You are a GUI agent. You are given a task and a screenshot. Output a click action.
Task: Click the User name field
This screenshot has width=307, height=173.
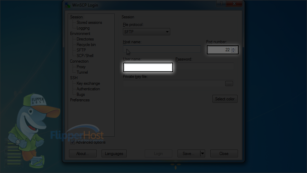click(148, 67)
